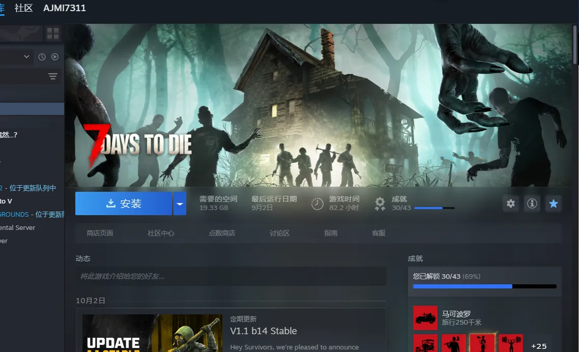Click the achievements progress bar
This screenshot has height=352, width=579.
(x=484, y=286)
